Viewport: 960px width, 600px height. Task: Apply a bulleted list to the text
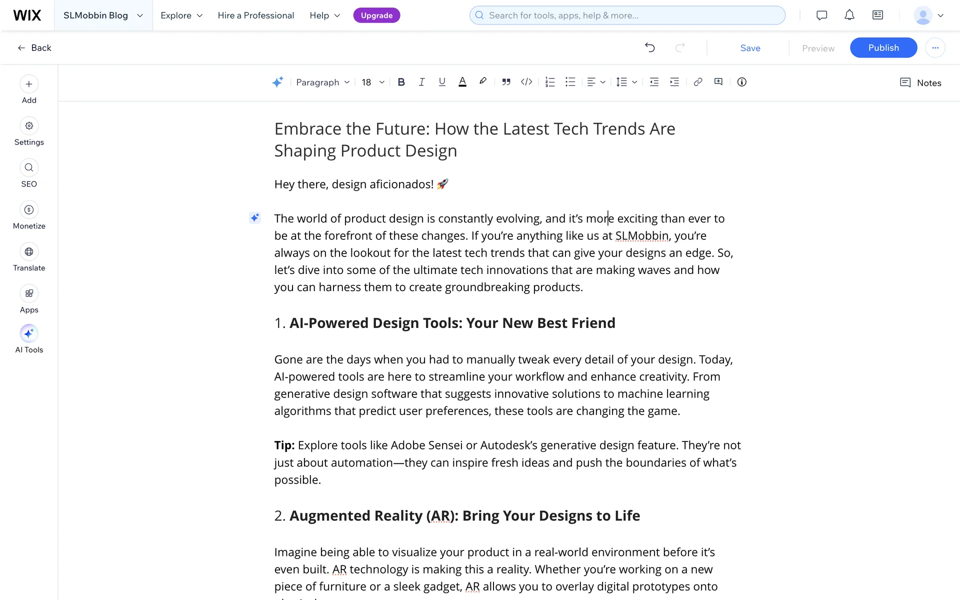click(x=570, y=82)
